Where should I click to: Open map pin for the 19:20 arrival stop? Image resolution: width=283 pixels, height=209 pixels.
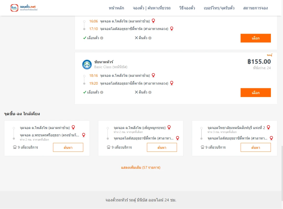172,83
